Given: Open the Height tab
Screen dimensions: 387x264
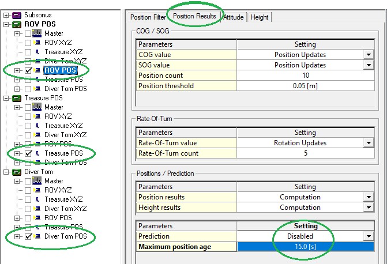Looking at the screenshot, I should [x=260, y=17].
